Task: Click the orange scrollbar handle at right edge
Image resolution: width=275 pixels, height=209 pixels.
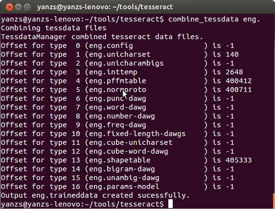Action: [x=274, y=200]
